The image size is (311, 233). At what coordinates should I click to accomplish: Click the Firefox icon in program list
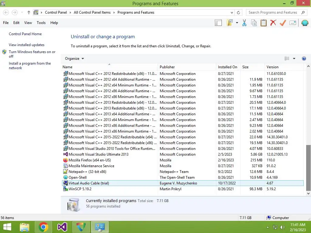(x=66, y=160)
